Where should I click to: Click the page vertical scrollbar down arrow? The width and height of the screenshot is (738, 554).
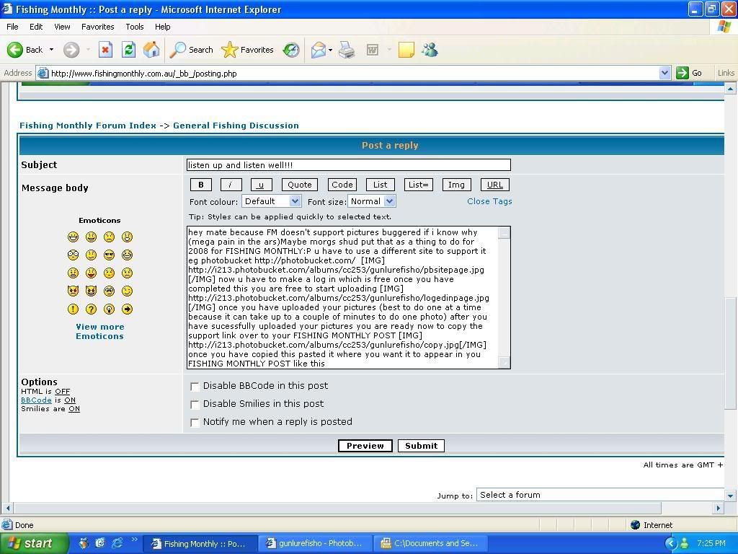coord(731,496)
